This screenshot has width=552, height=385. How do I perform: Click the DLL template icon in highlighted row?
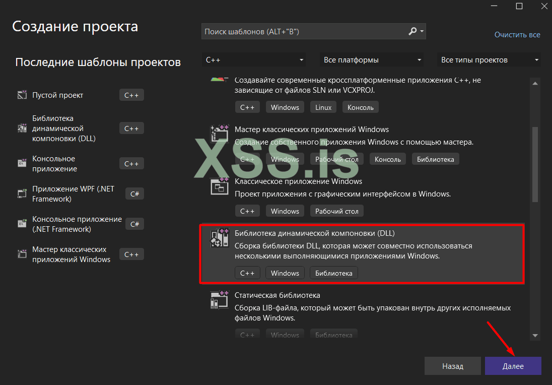point(219,238)
